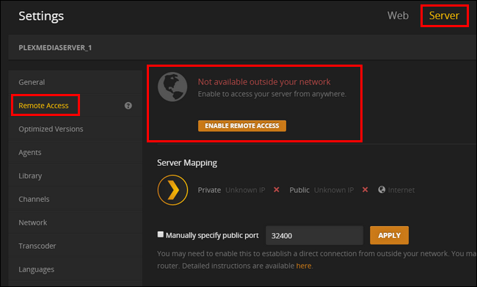Click the Plex chevron logo under Server Mapping

[x=172, y=190]
